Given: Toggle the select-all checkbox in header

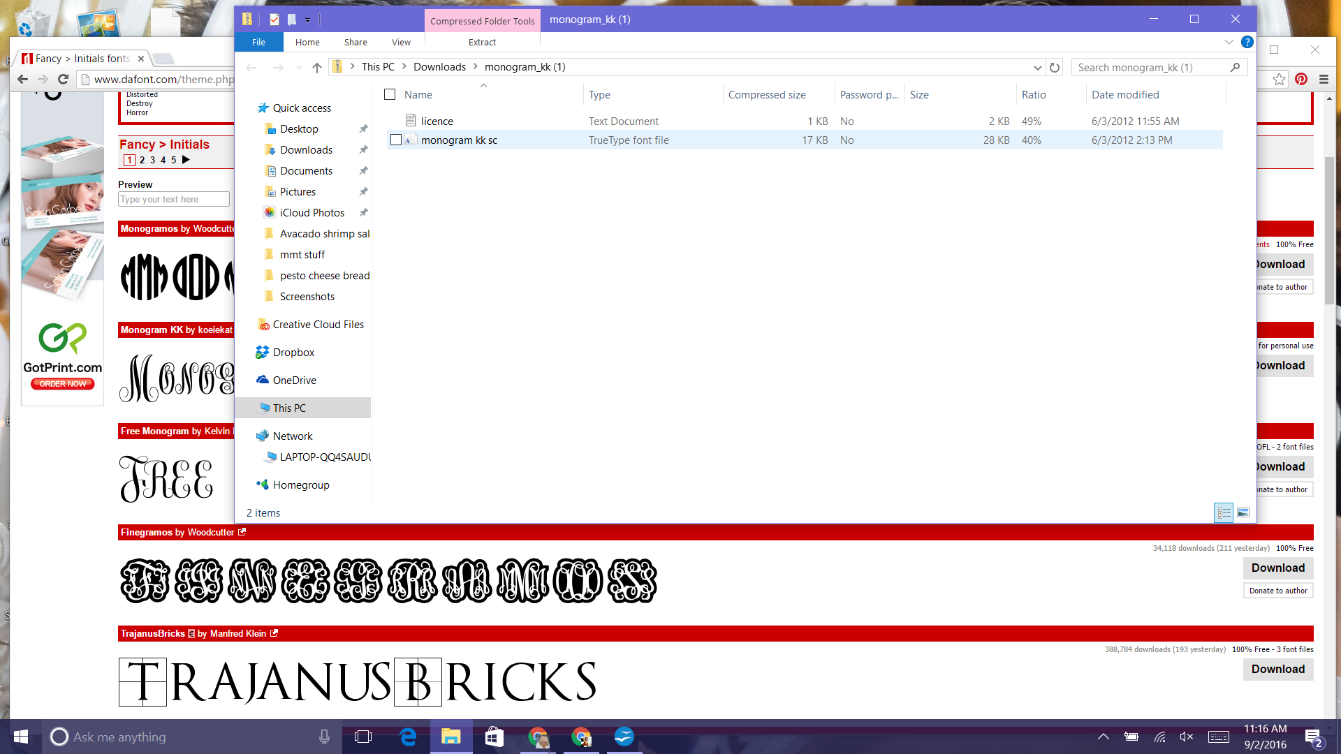Looking at the screenshot, I should (390, 94).
